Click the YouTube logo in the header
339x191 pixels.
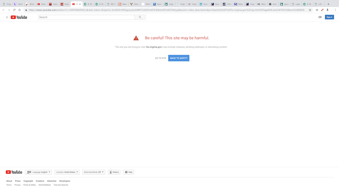(x=19, y=17)
